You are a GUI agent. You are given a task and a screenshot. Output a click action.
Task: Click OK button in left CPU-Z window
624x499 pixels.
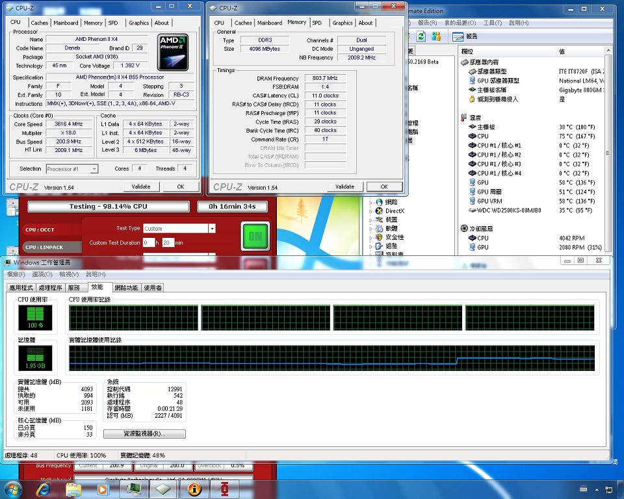[180, 186]
